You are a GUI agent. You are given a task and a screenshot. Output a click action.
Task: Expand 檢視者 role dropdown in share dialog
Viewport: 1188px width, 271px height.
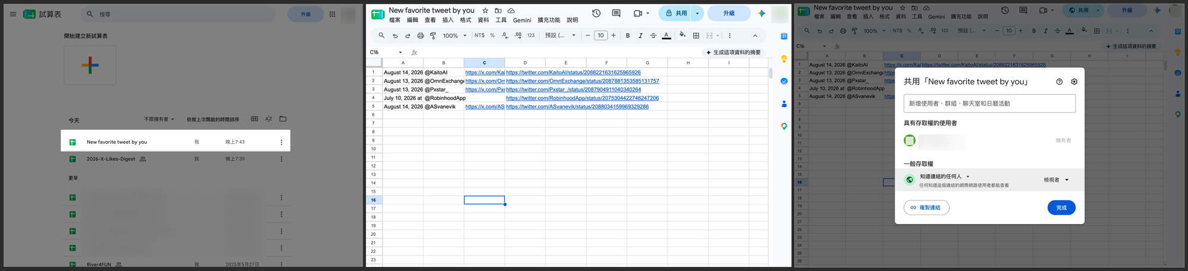(x=1056, y=180)
